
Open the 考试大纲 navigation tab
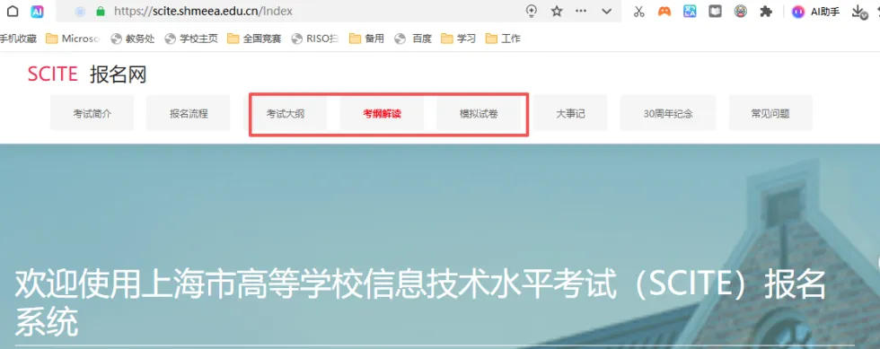pyautogui.click(x=286, y=113)
